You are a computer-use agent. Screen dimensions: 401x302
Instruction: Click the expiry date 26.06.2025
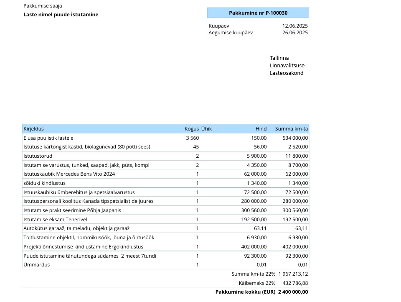click(x=295, y=33)
